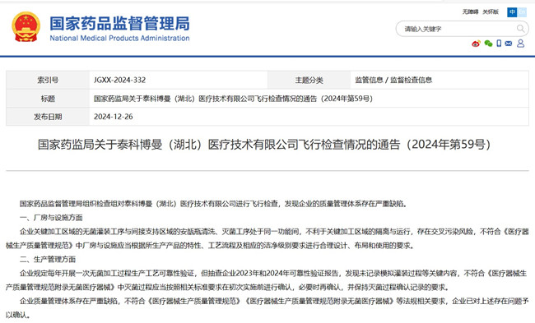Click the heading 一、厂房与设施方面

51,218
